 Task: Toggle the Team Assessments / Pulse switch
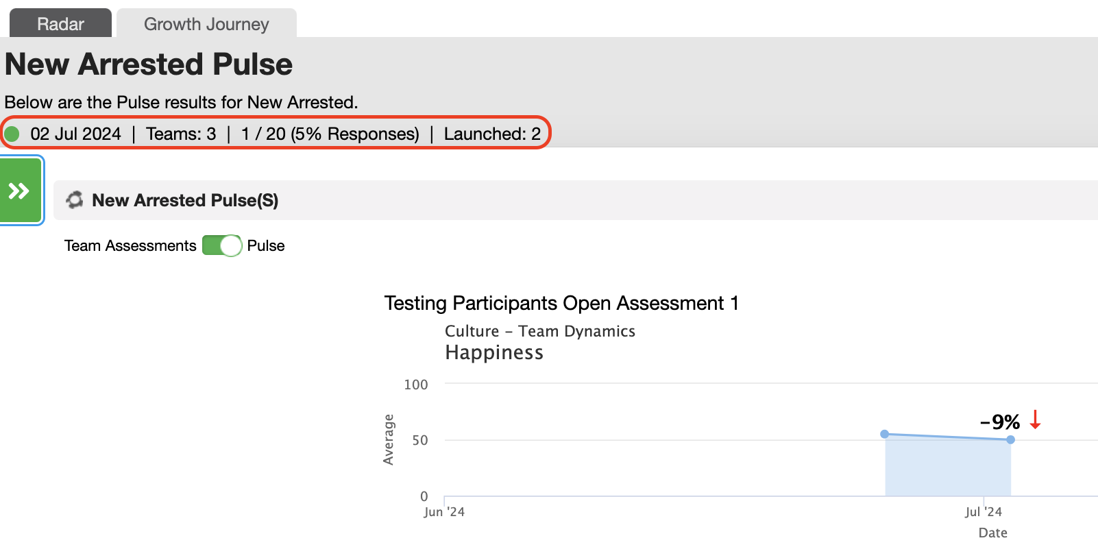222,245
